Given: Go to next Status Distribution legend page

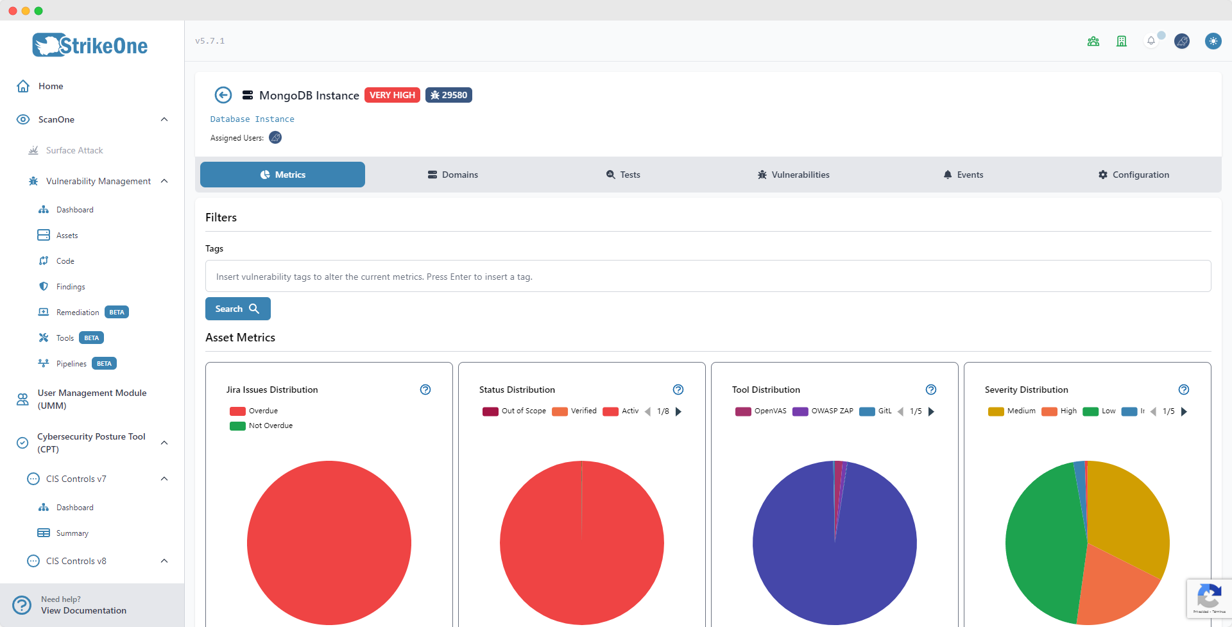Looking at the screenshot, I should 678,411.
